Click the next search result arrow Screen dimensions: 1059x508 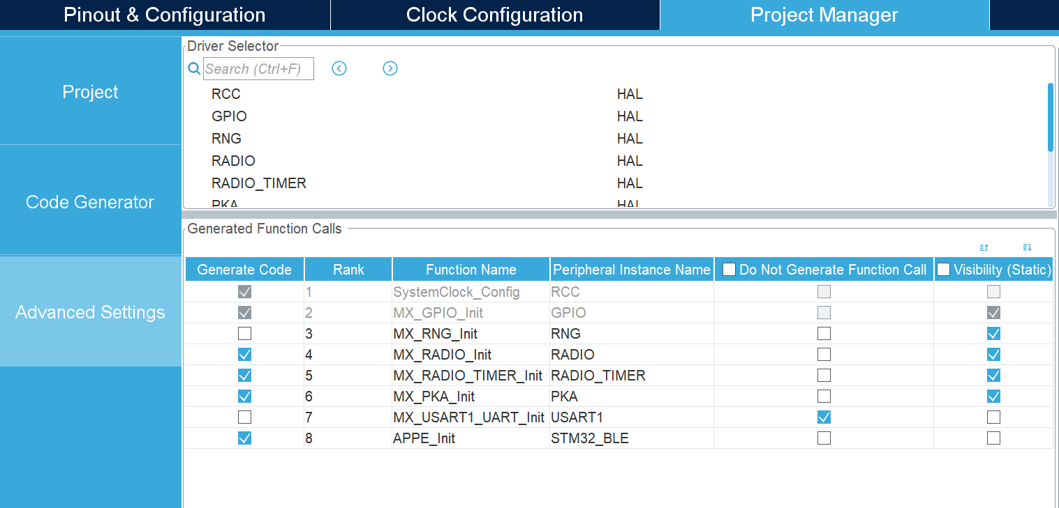(390, 68)
